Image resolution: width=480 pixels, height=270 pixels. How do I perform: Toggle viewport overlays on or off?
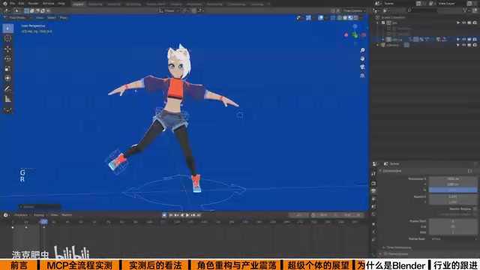pyautogui.click(x=321, y=18)
